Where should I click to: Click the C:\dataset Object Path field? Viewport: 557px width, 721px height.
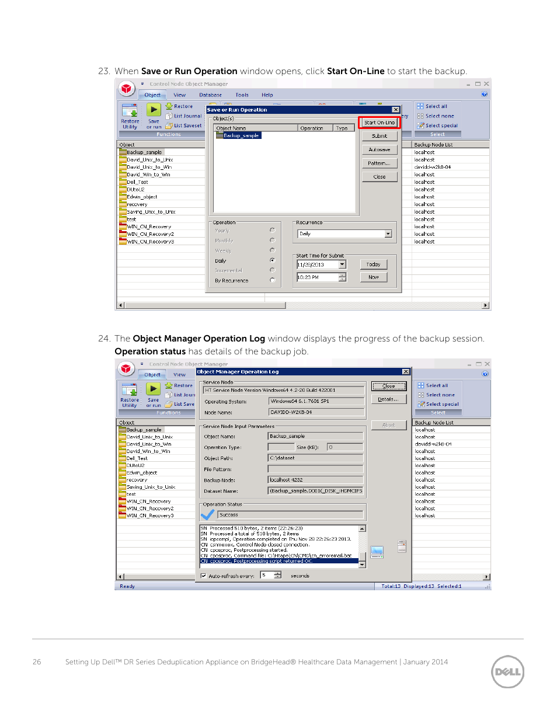tap(315, 458)
